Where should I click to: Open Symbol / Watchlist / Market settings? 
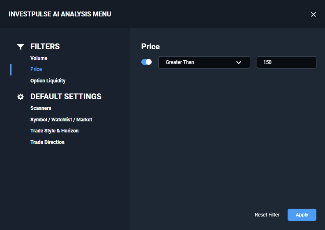[61, 120]
